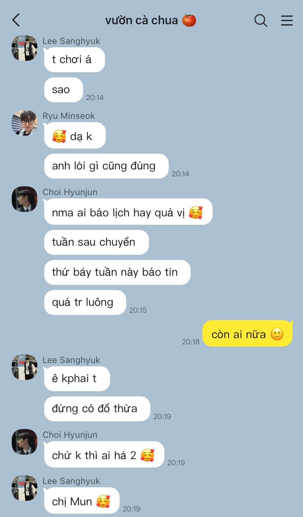Viewport: 303px width, 517px height.
Task: Open the hamburger menu icon
Action: pos(287,21)
